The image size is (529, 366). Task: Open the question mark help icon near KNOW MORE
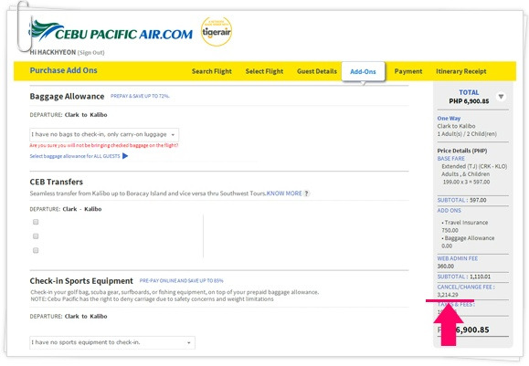[306, 193]
